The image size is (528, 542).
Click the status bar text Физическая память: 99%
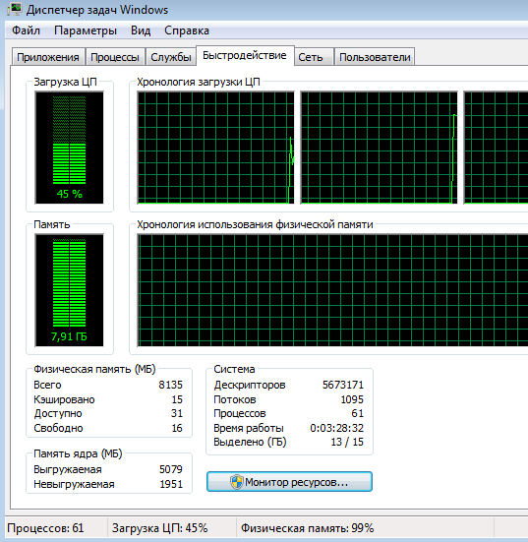point(307,528)
